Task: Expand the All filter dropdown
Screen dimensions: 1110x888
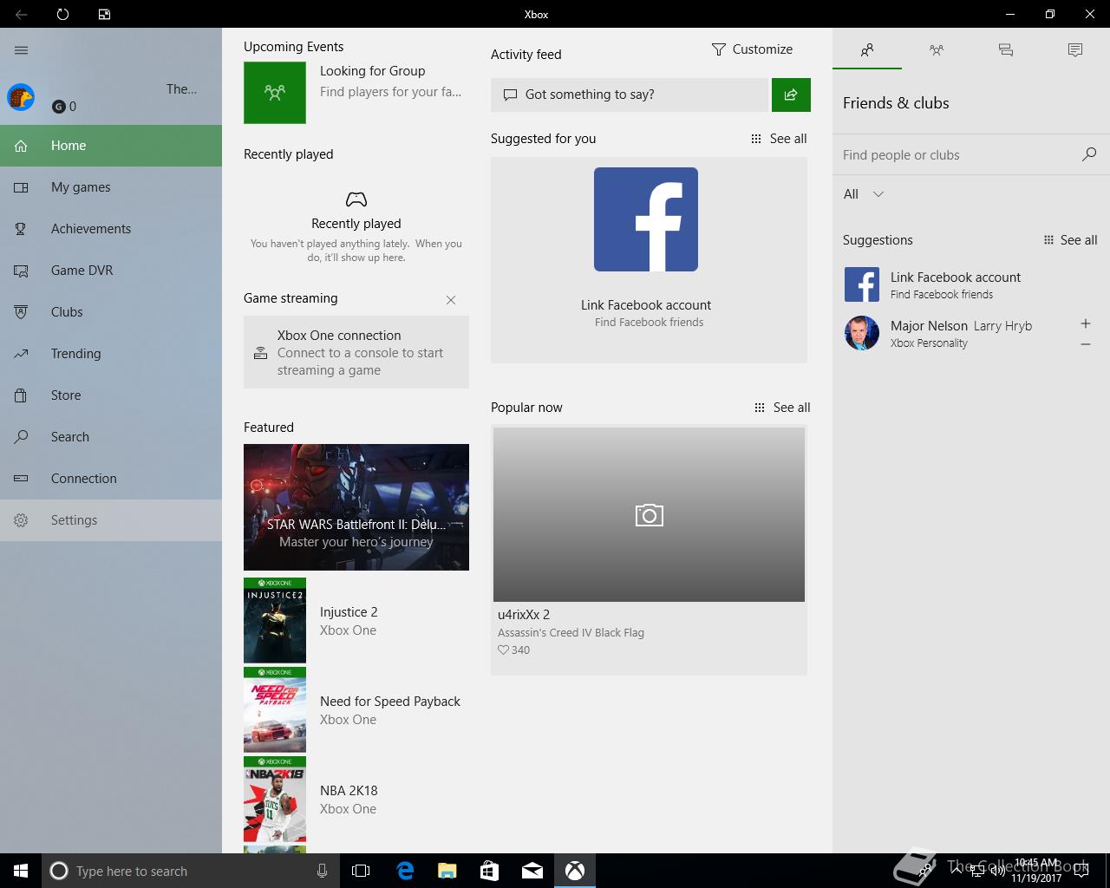Action: [x=864, y=194]
